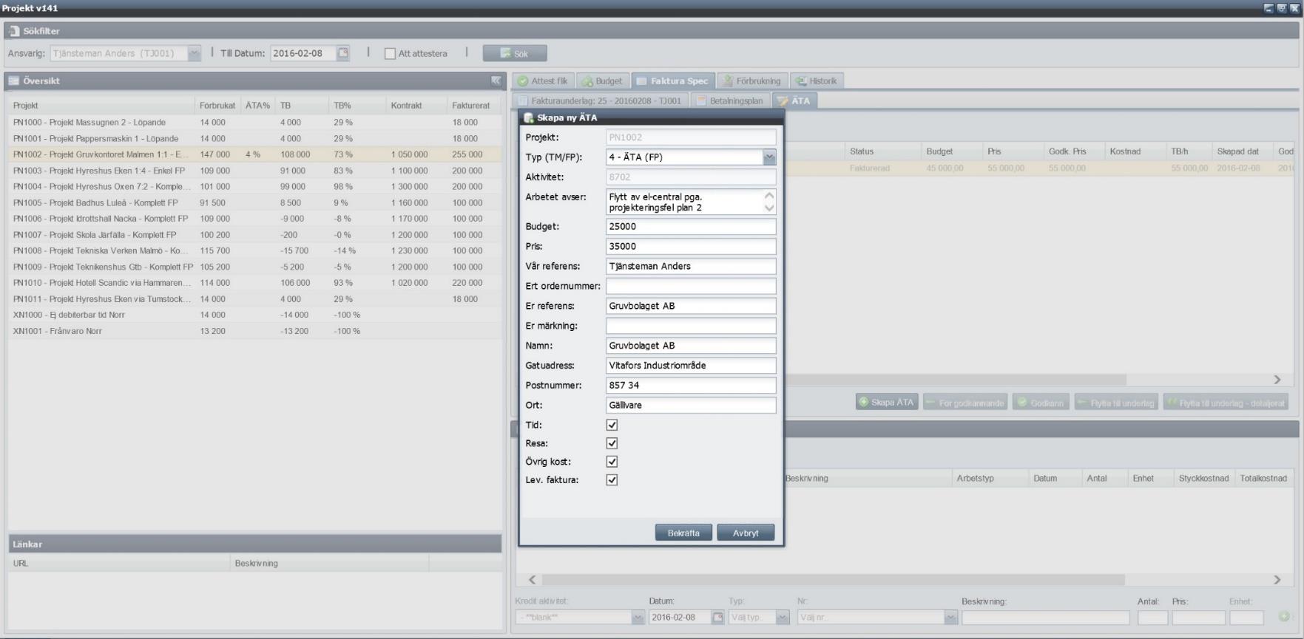Click the Ort input field
Viewport: 1304px width, 639px height.
(691, 406)
